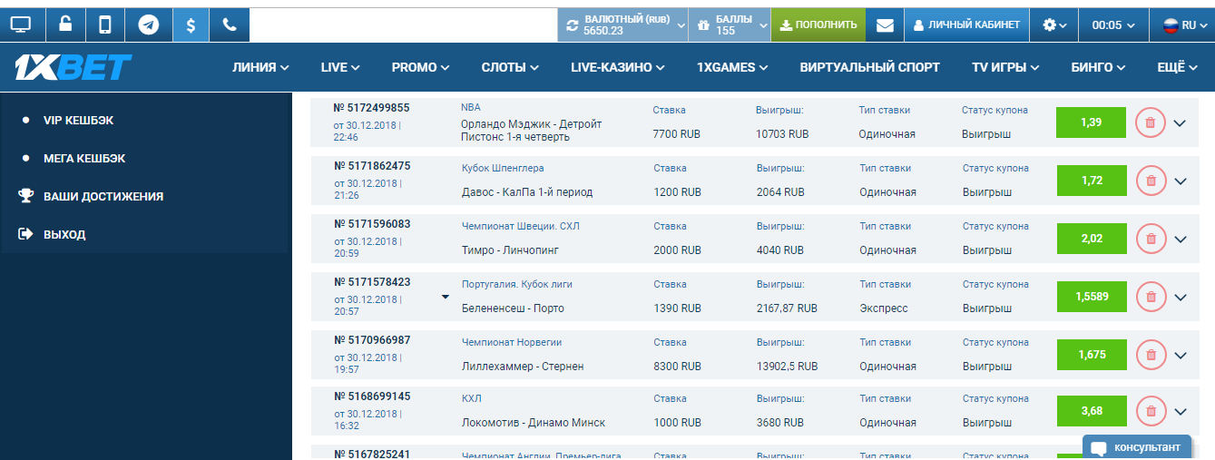The image size is (1215, 460).
Task: Delete coupon 5171862475 with trash icon
Action: [x=1151, y=181]
